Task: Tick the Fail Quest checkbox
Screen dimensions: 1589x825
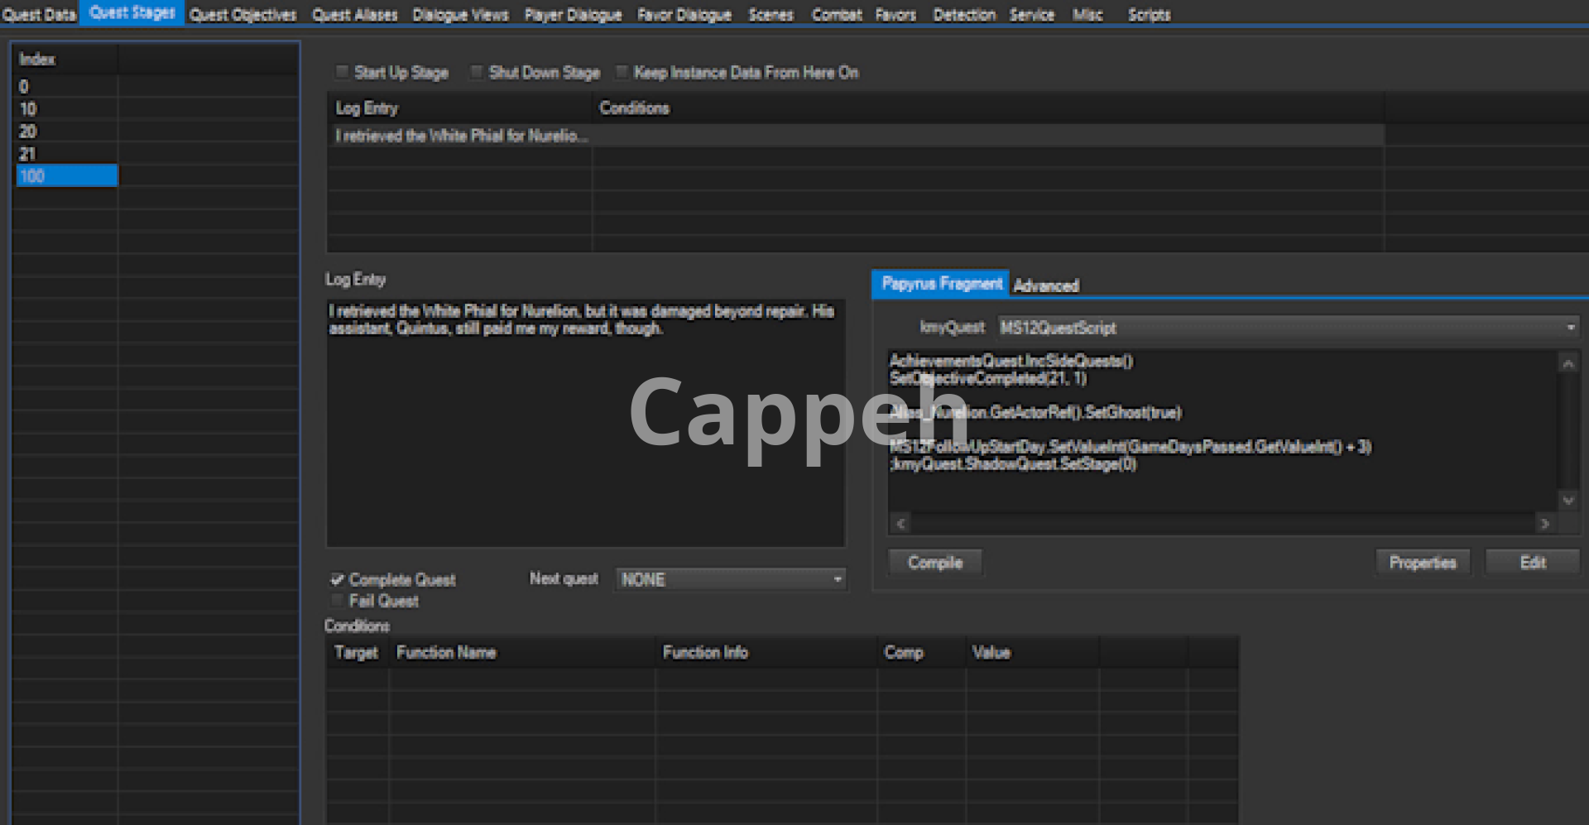Action: coord(337,601)
